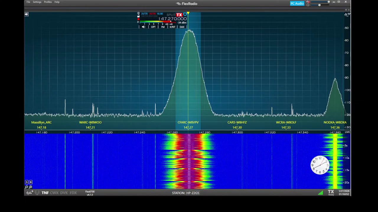This screenshot has height=212, width=378.
Task: Click the slice A letter badge
Action: (x=185, y=14)
